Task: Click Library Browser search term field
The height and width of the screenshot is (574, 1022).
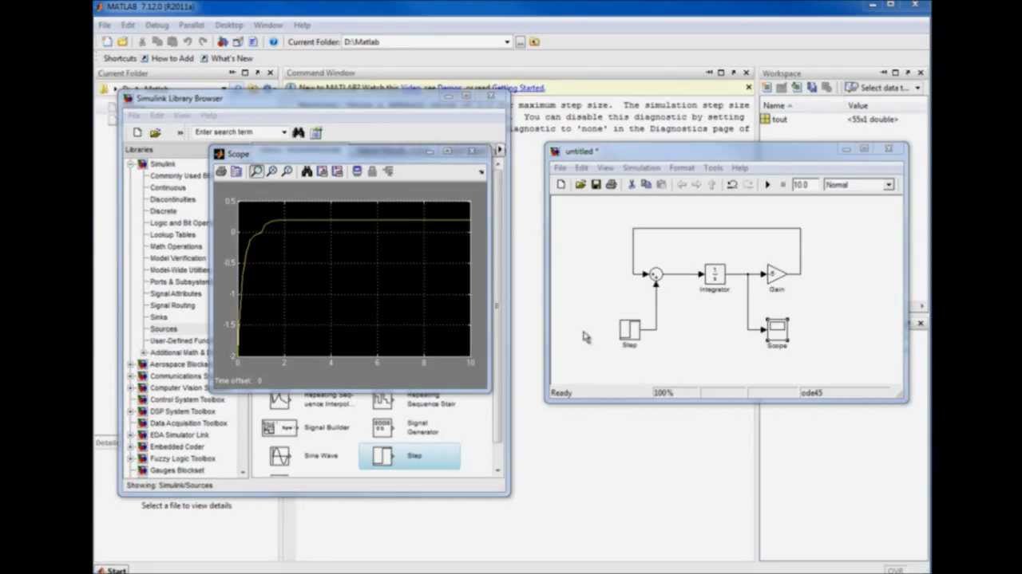Action: [x=236, y=132]
